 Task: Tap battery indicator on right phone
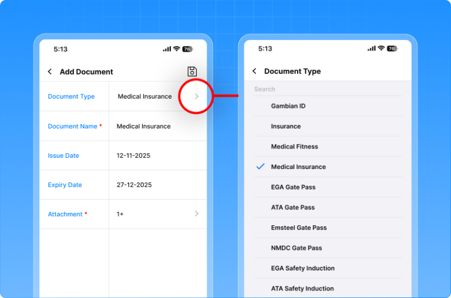tap(392, 49)
